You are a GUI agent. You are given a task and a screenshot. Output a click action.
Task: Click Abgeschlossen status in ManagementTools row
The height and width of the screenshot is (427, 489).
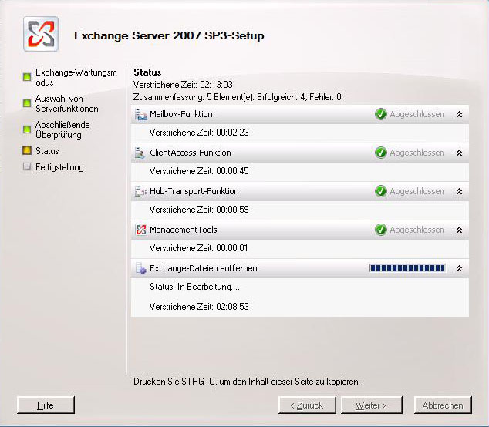[x=417, y=230]
